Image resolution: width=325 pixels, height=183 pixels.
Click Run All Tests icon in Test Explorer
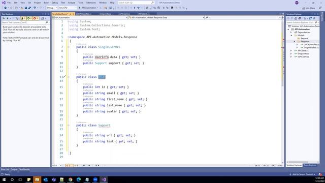(4, 18)
